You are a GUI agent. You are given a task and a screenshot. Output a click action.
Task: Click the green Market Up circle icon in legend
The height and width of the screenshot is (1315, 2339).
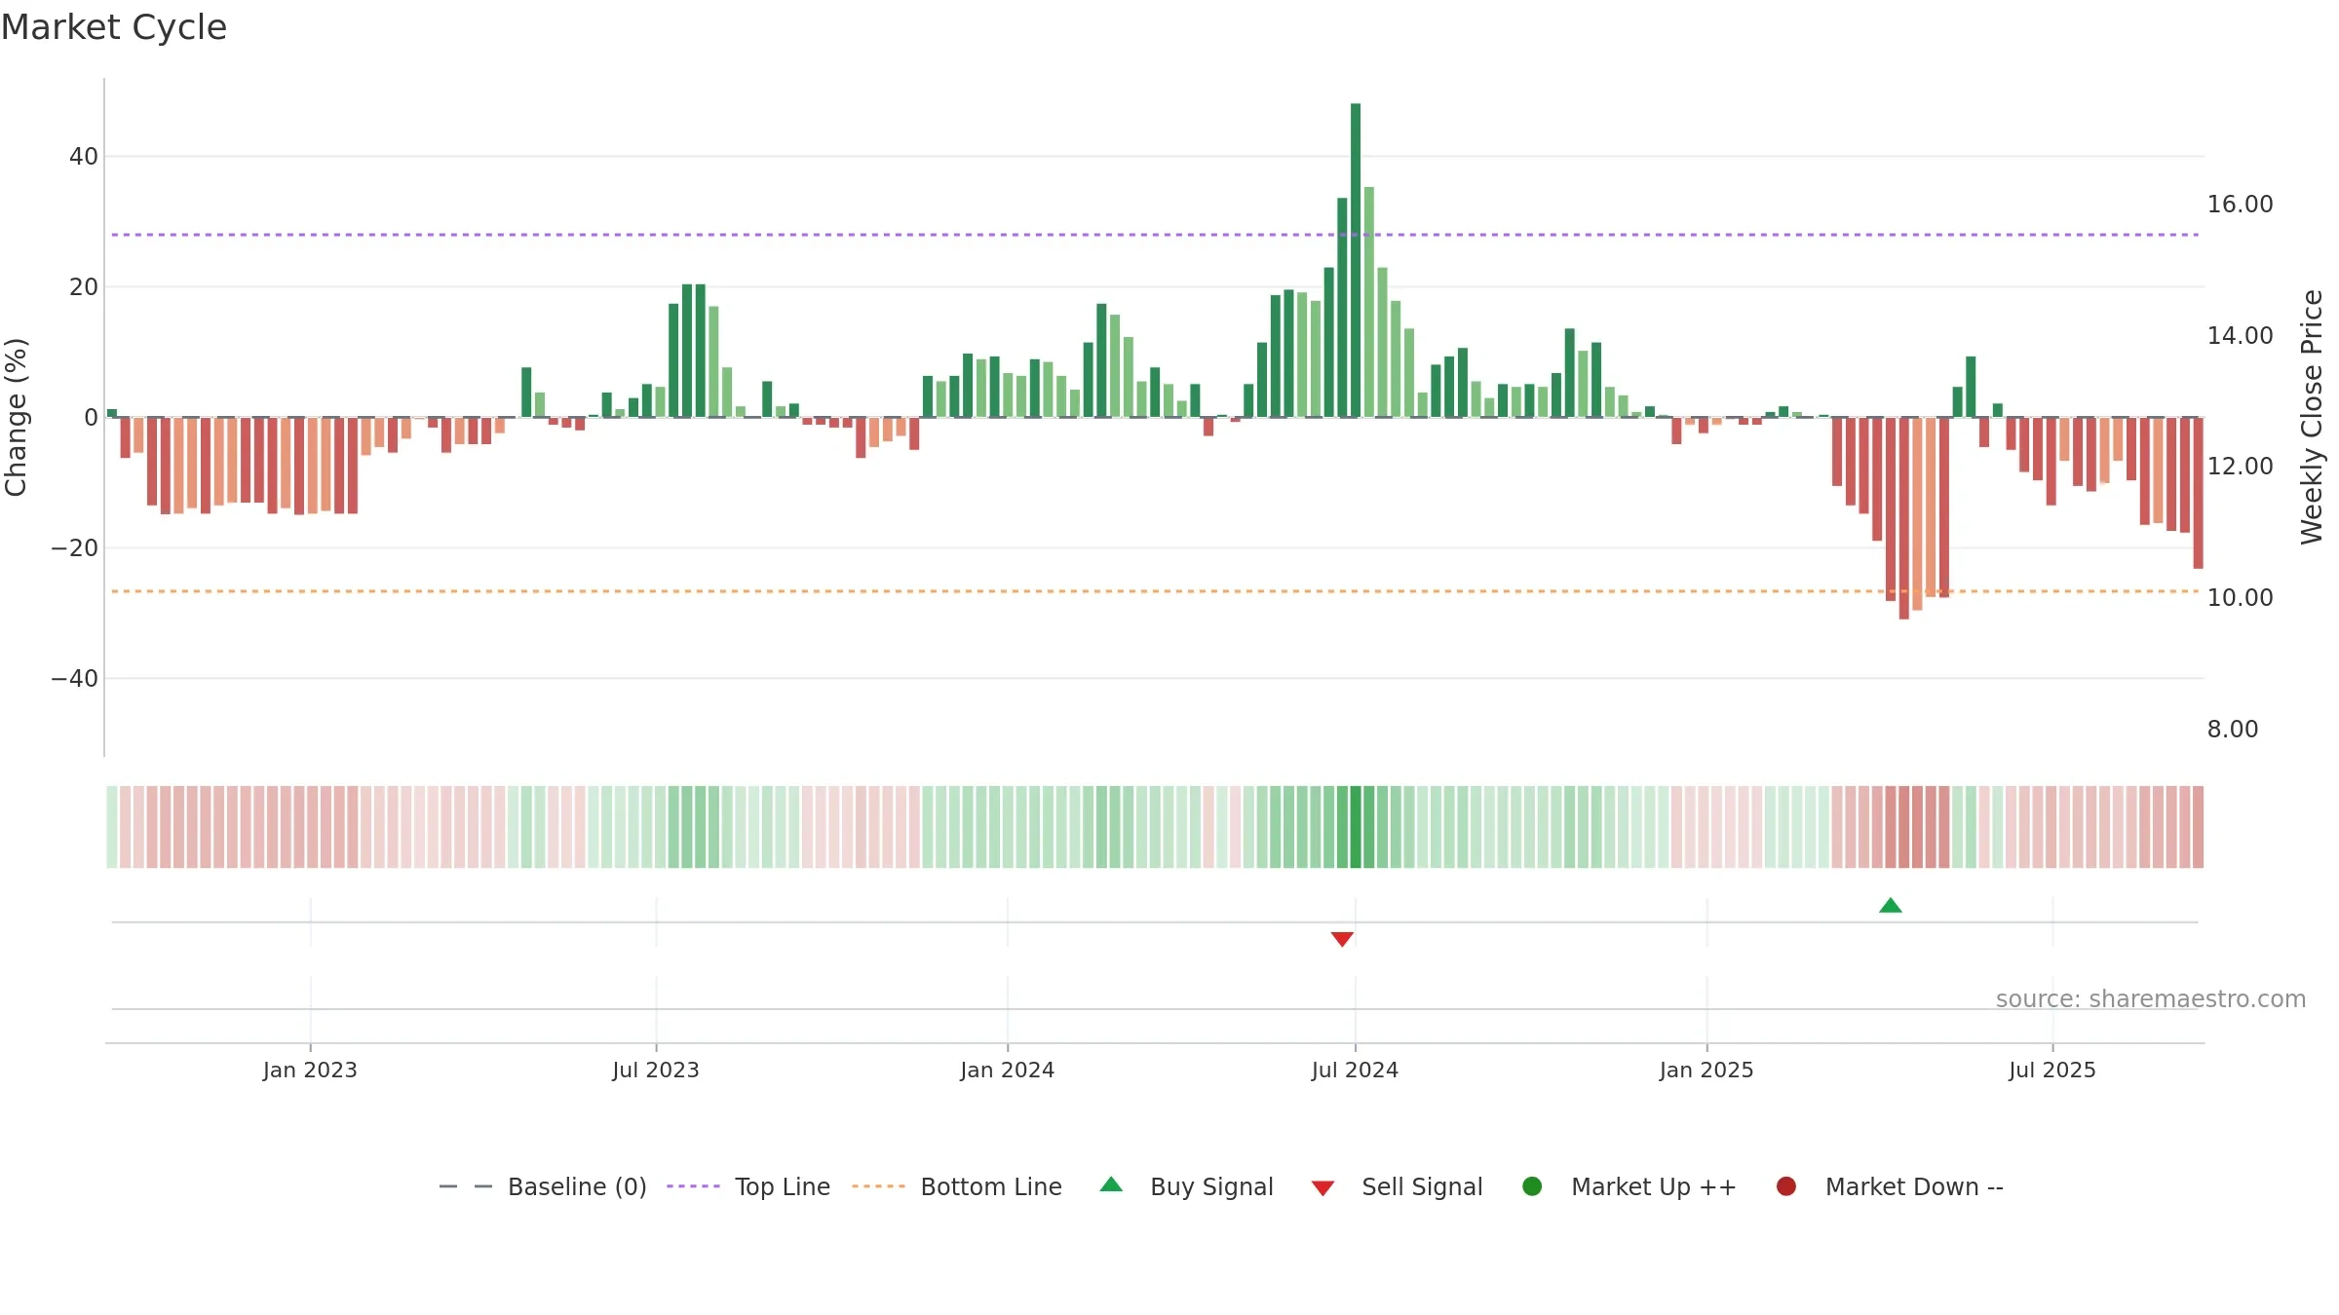point(1532,1186)
